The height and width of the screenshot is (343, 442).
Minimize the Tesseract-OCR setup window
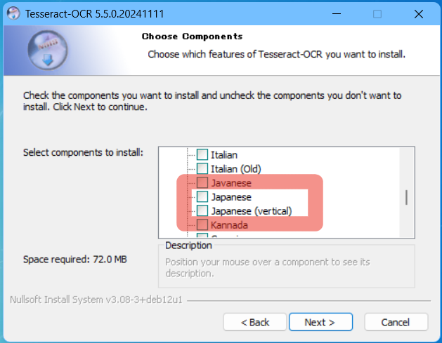tap(339, 14)
